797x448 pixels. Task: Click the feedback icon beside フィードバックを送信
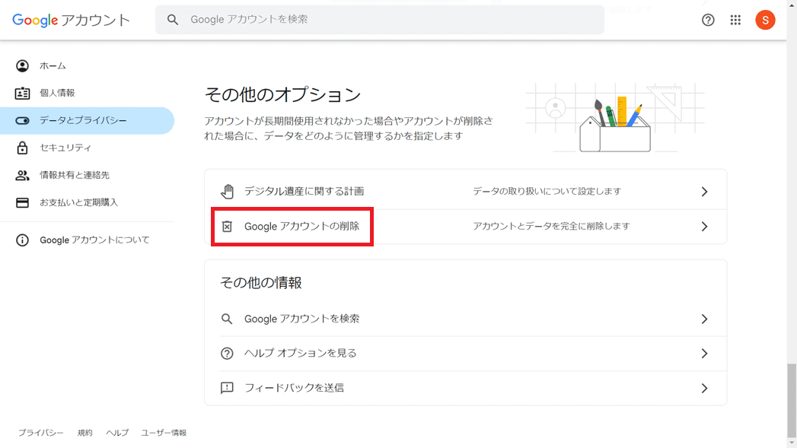227,388
